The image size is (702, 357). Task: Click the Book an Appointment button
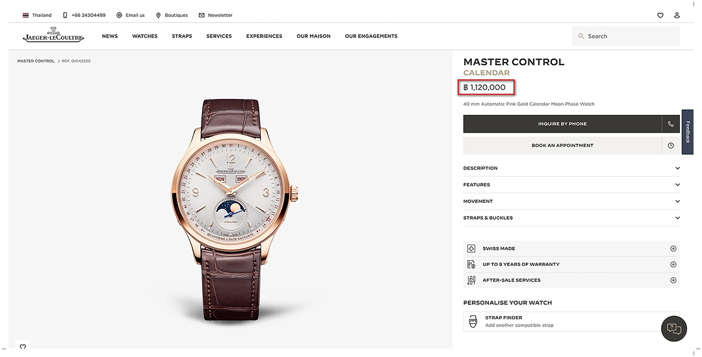point(562,146)
